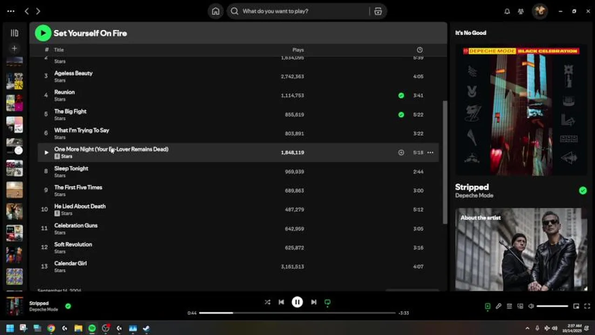Open Google Chrome from taskbar
The image size is (595, 335).
51,328
